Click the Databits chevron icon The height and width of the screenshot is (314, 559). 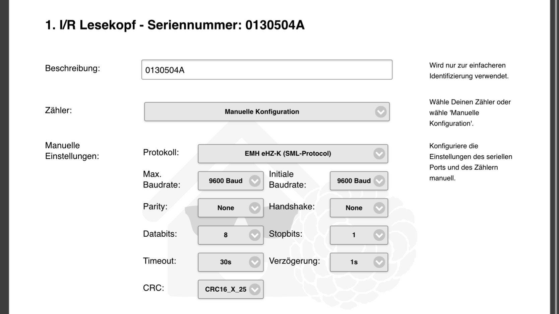[x=255, y=235]
